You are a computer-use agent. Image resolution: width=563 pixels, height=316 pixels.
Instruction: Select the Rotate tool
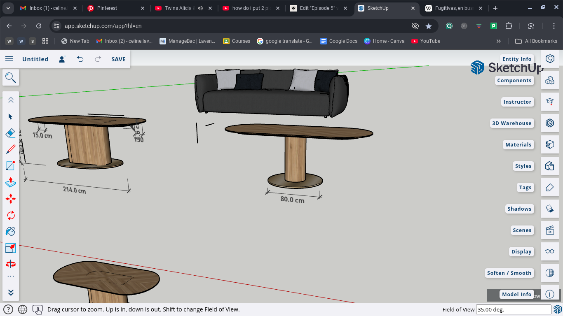(x=11, y=215)
